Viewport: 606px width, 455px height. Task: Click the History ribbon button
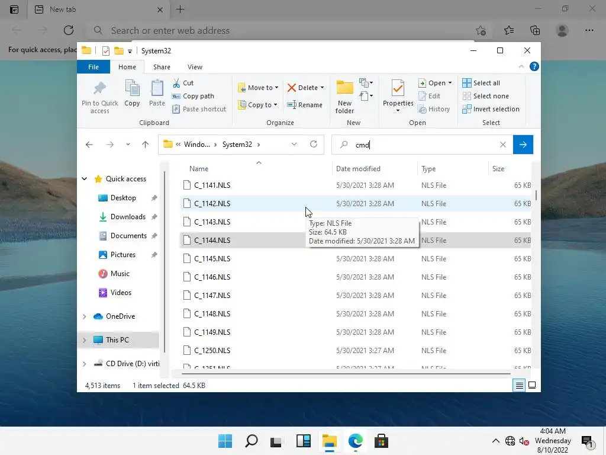[434, 109]
